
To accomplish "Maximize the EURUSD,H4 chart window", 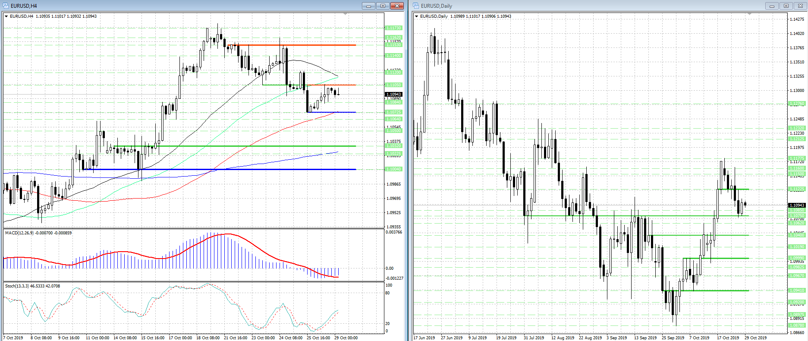I will coord(383,6).
